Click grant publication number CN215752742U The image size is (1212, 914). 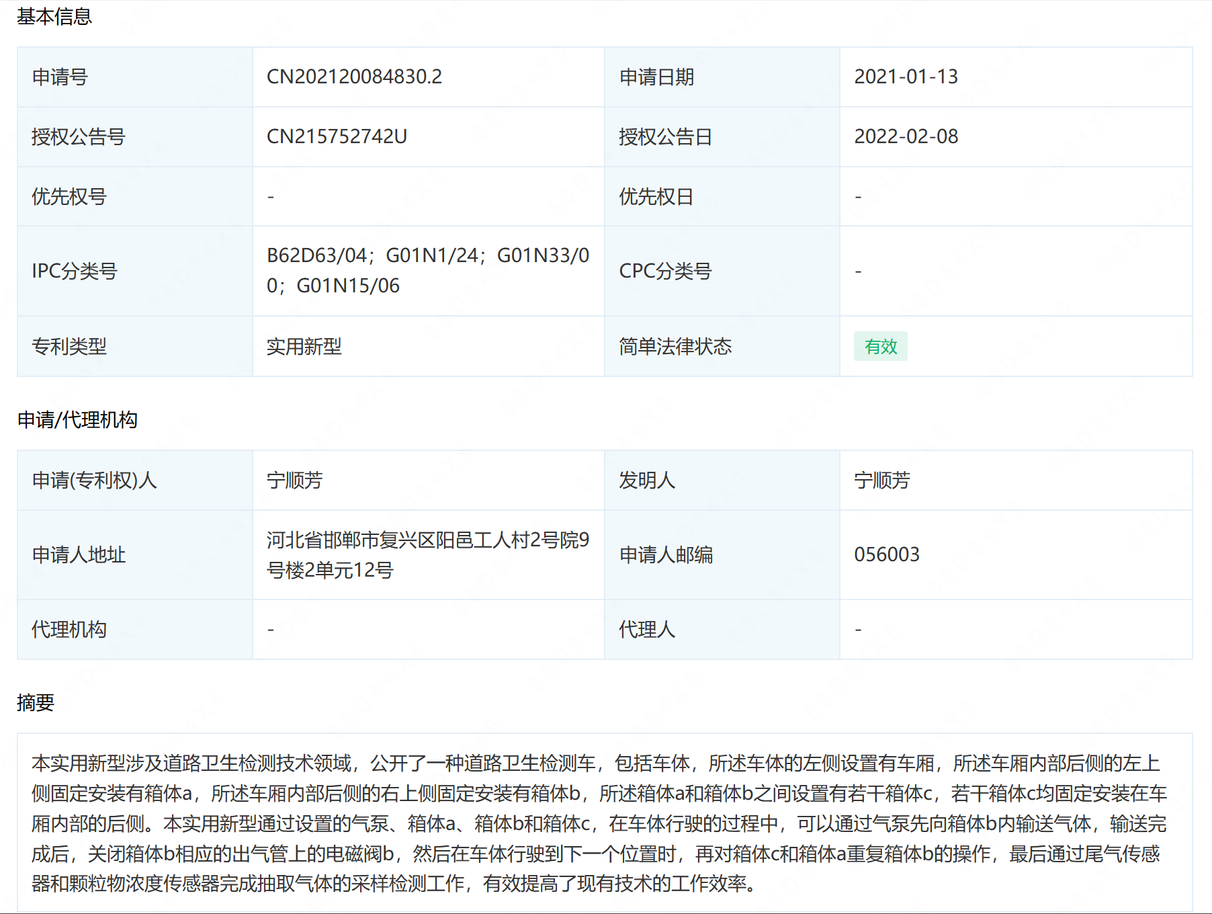(337, 136)
